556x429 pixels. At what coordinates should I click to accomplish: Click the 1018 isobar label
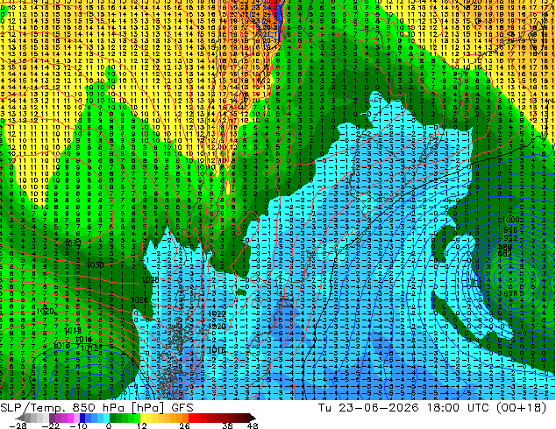coord(72,331)
